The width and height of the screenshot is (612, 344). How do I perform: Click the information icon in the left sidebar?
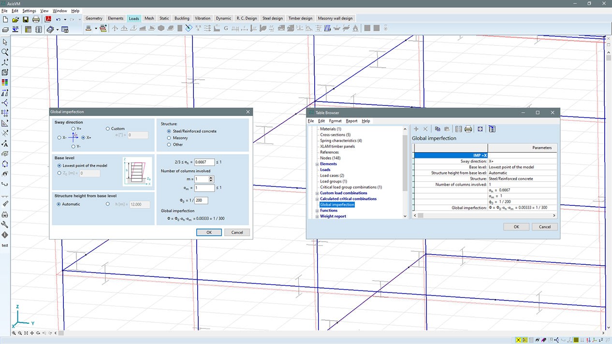(5, 235)
